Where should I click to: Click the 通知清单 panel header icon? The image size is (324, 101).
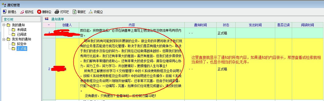coord(47,19)
